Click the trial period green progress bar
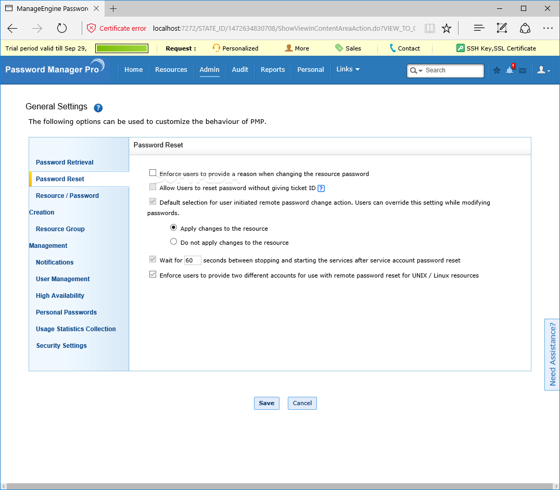Image resolution: width=560 pixels, height=490 pixels. (122, 48)
